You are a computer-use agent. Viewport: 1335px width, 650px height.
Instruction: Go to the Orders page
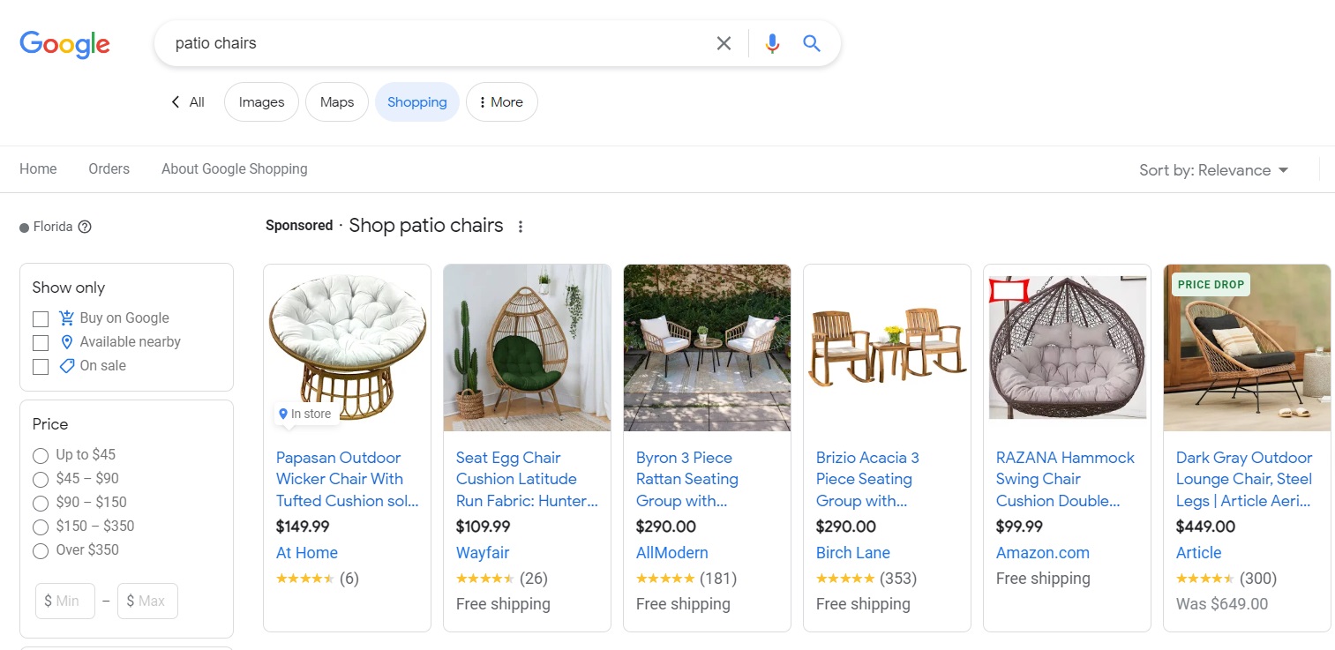point(109,168)
